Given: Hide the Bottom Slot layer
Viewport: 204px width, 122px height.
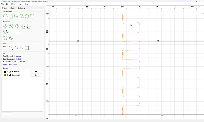Looking at the screenshot, I should coord(8,75).
